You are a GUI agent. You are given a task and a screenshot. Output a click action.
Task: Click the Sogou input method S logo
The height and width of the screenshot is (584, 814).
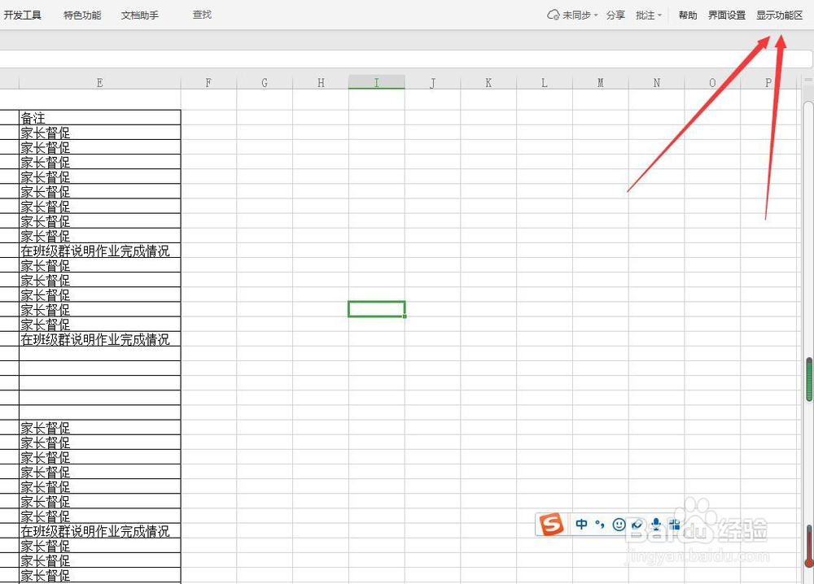551,524
